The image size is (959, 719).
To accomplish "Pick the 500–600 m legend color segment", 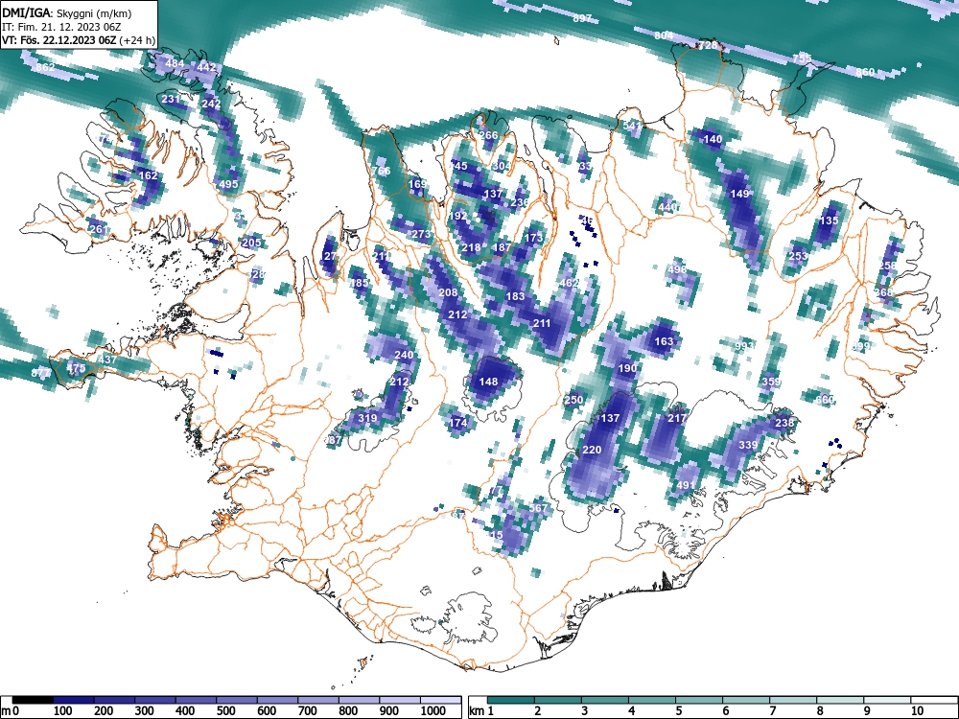I will pyautogui.click(x=237, y=700).
